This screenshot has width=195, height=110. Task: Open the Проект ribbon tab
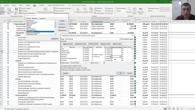(x=28, y=5)
